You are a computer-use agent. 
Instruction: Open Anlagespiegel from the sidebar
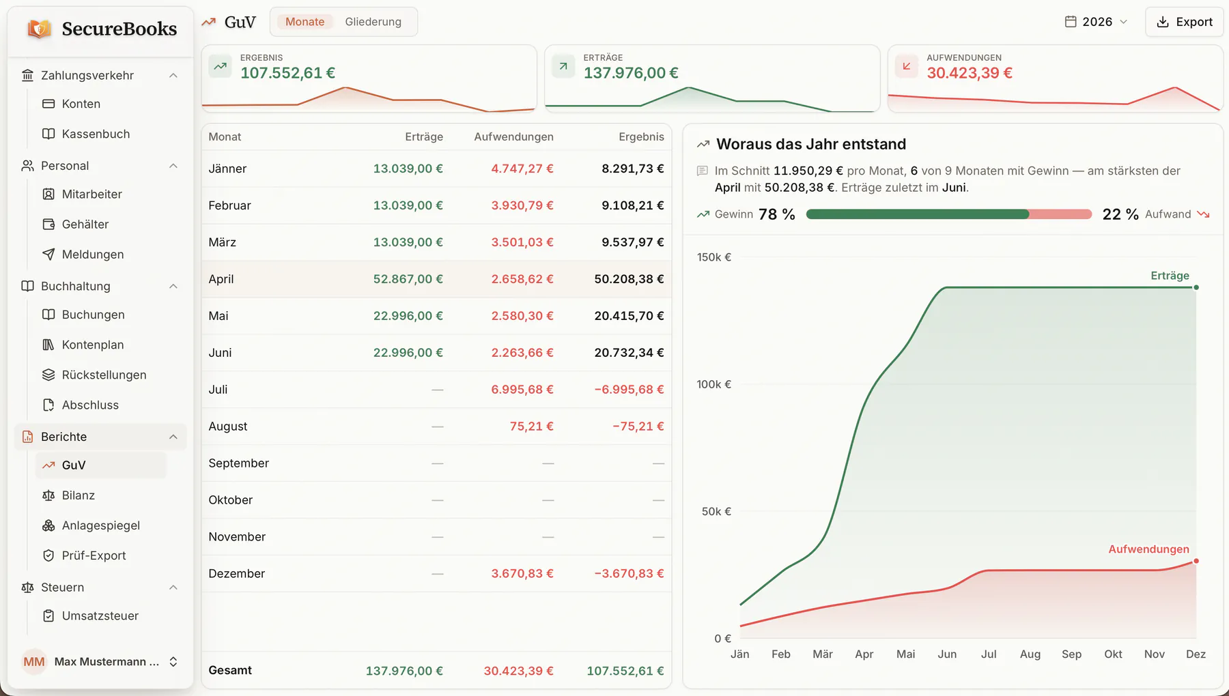tap(100, 525)
